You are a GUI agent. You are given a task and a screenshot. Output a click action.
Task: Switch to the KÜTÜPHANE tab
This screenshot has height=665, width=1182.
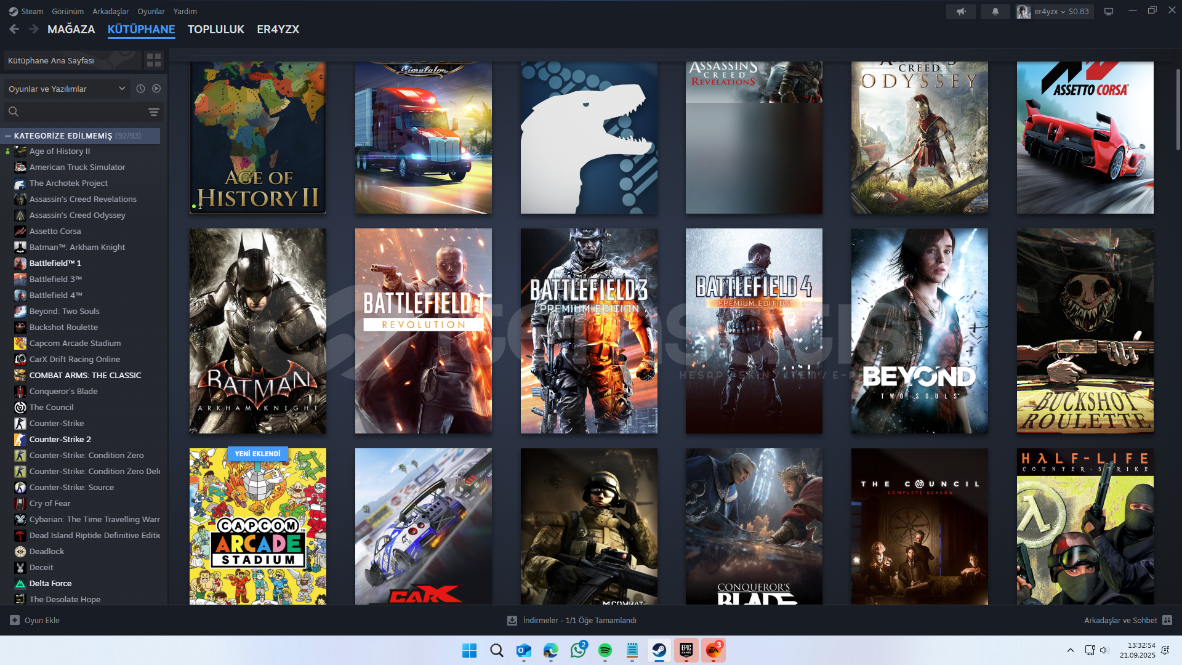142,29
